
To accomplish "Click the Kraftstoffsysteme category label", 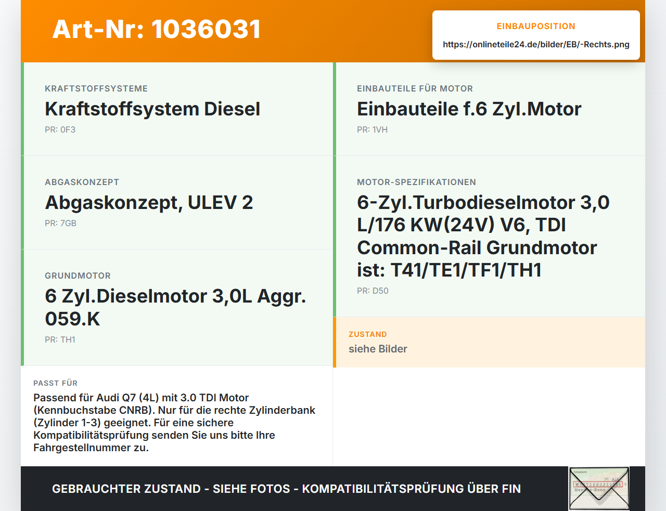I will coord(96,88).
